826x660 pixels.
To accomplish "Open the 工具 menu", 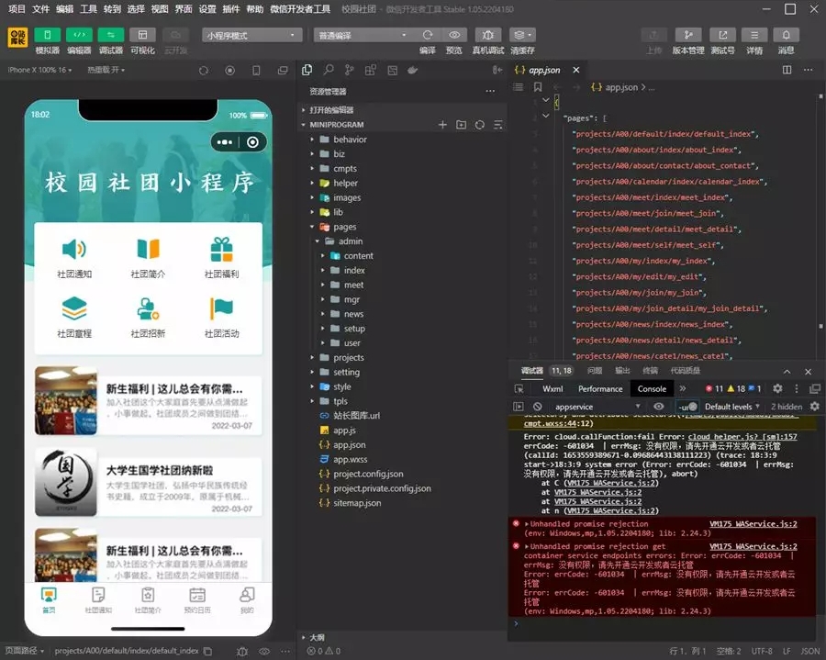I will [88, 8].
